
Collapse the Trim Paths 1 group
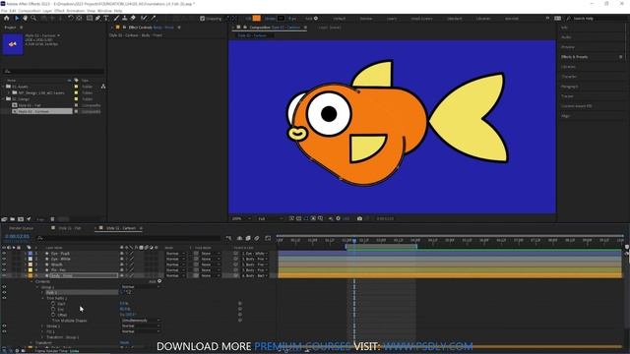click(x=42, y=298)
